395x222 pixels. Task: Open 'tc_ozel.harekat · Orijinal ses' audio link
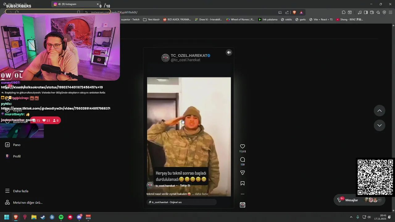(x=181, y=202)
